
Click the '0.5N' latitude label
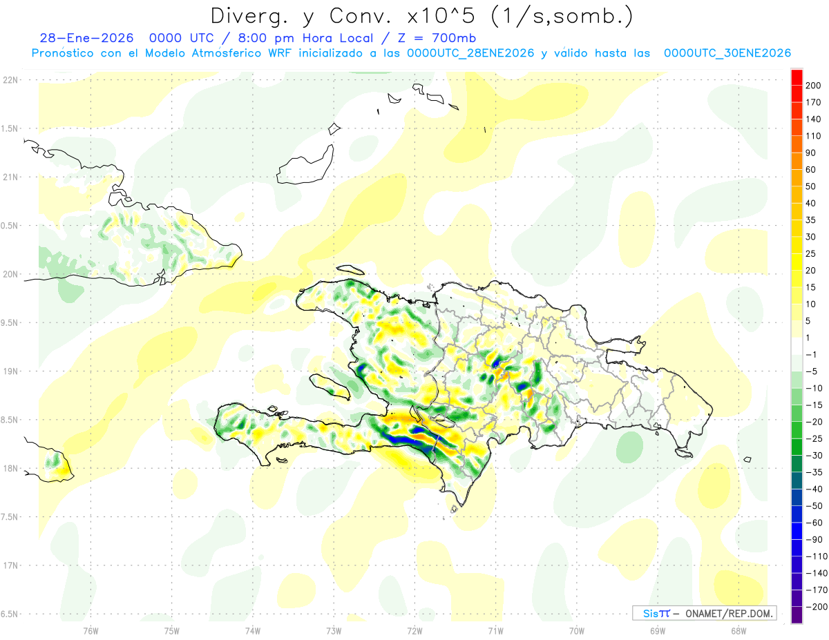tap(10, 226)
